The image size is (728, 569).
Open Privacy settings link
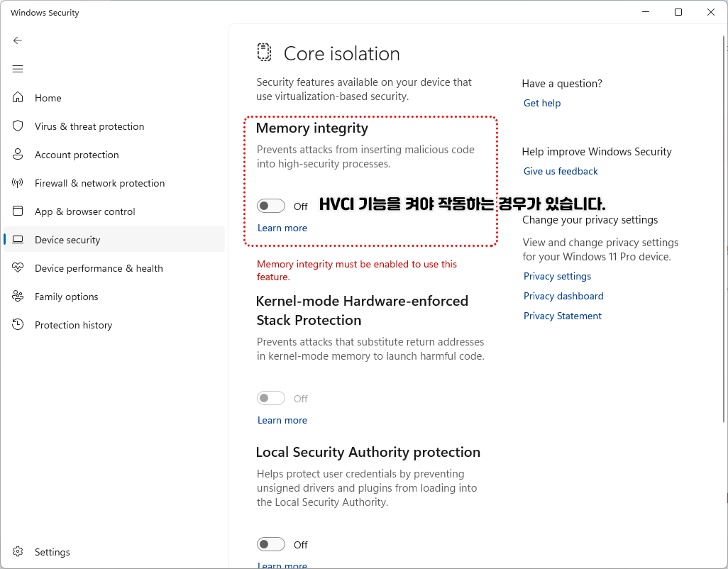pos(557,276)
